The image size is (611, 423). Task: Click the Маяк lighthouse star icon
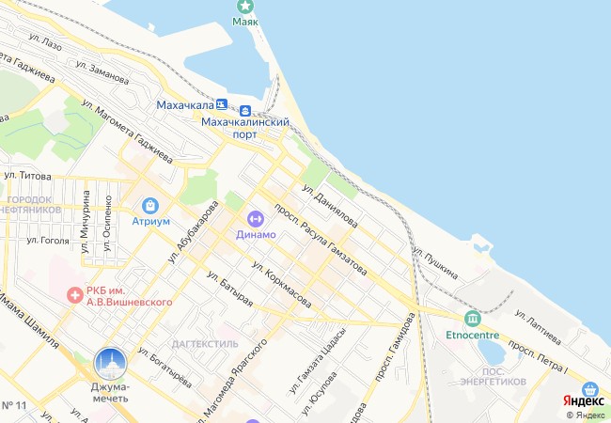point(245,6)
